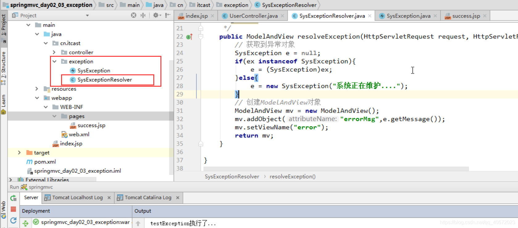518x228 pixels.
Task: Collapse the WEB-INF folder
Action: click(x=46, y=107)
